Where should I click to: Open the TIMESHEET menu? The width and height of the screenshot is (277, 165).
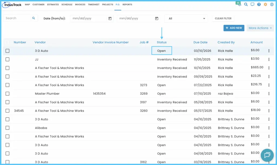94,5
